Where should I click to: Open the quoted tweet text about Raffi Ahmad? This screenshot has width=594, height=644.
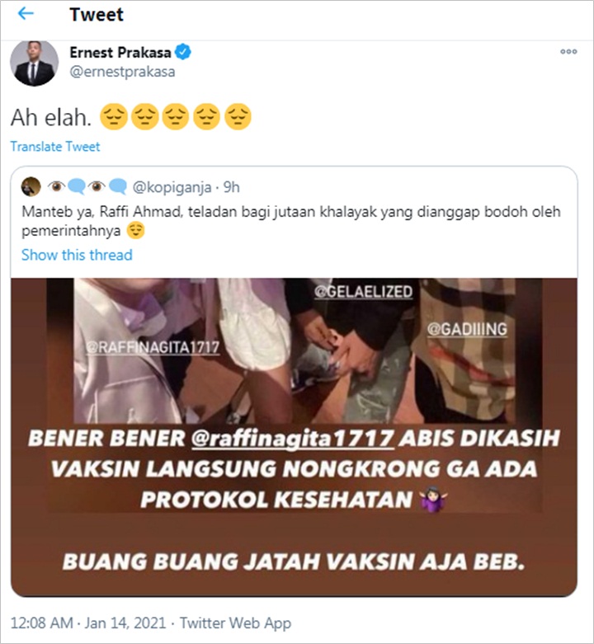coord(291,221)
